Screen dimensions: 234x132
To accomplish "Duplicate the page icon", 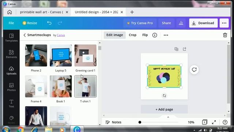I will (176, 49).
